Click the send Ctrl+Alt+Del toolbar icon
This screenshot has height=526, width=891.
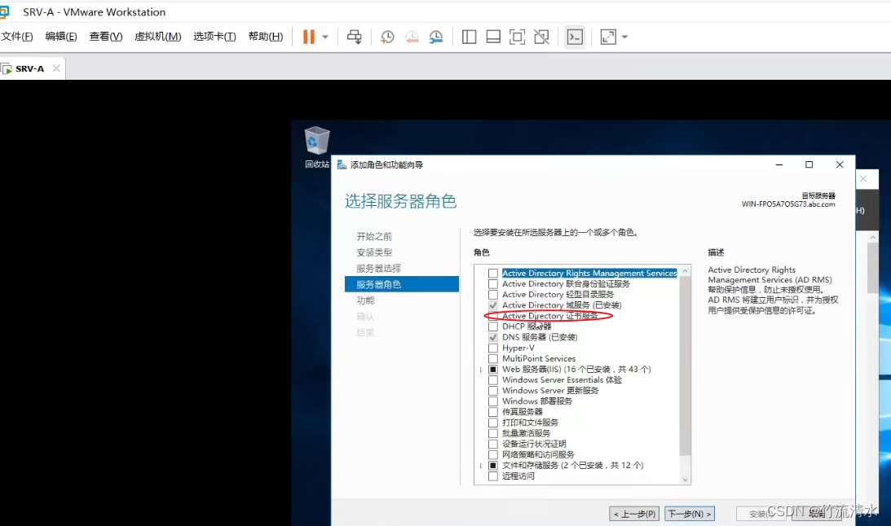pos(354,37)
